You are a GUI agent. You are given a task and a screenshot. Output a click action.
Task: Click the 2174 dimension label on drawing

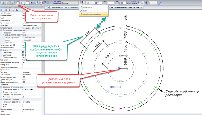tap(87, 34)
